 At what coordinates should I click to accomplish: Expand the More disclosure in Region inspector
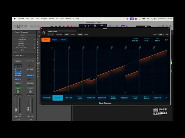[x=13, y=52]
